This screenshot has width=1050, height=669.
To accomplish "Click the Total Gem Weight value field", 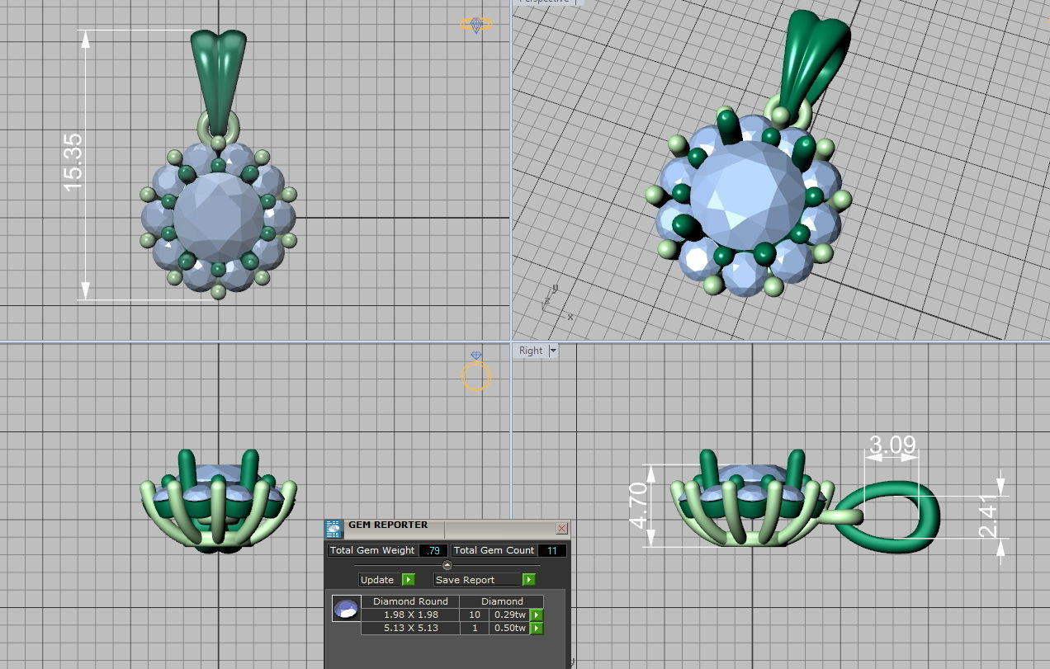I will [x=433, y=550].
